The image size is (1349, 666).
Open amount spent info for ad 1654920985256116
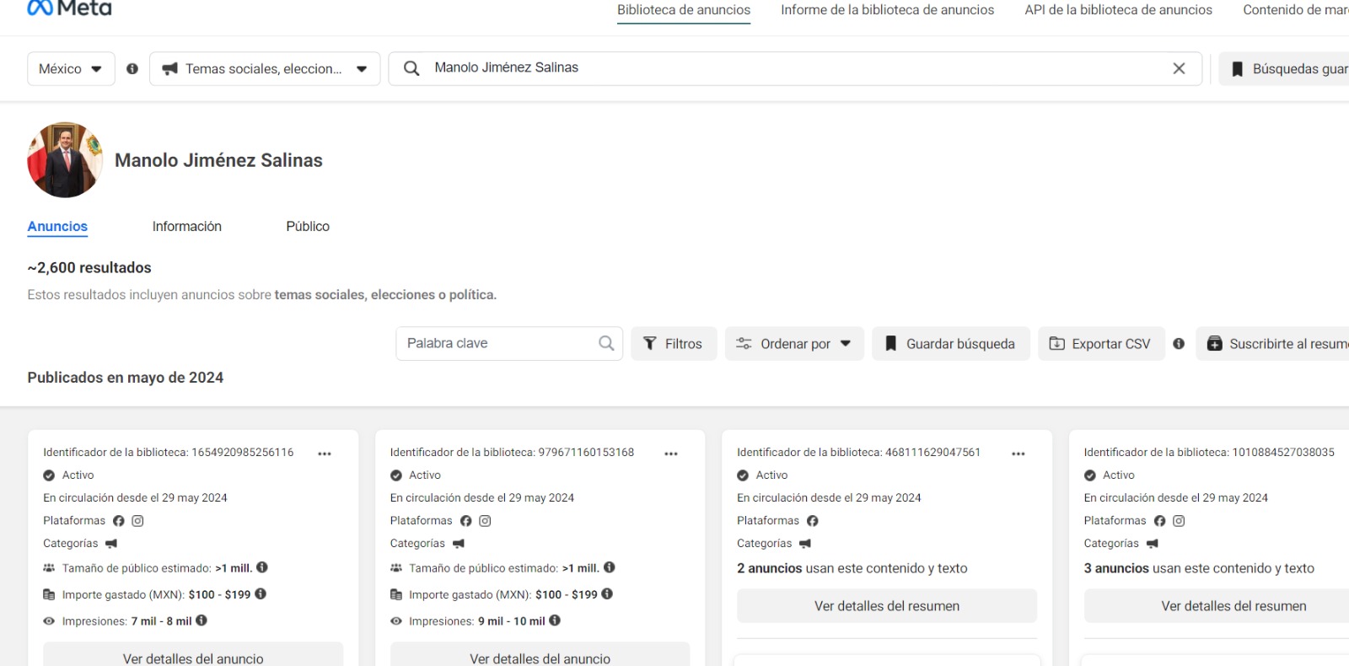tap(261, 593)
